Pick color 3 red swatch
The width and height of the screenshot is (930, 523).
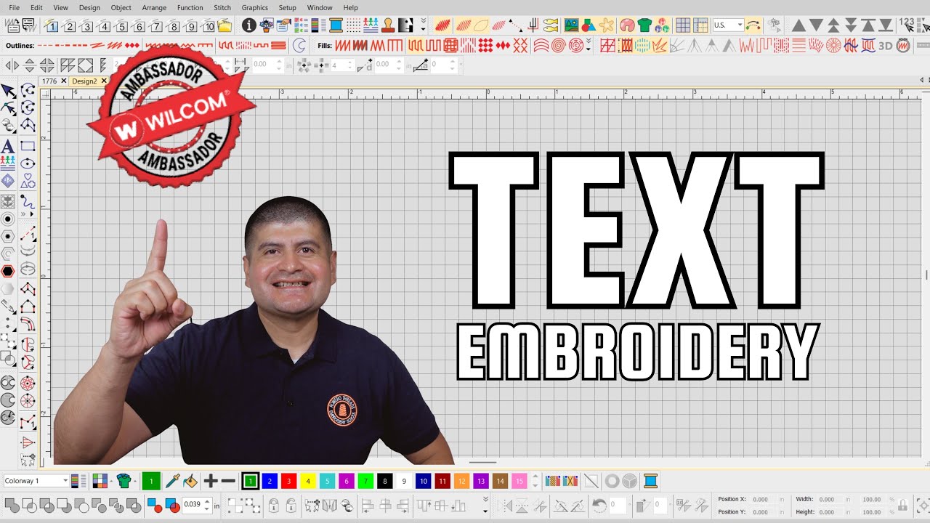[x=288, y=481]
